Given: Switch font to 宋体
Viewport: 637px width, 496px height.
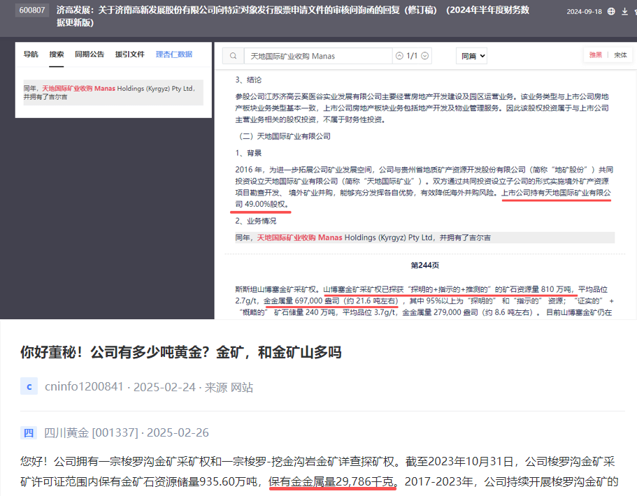Looking at the screenshot, I should pyautogui.click(x=620, y=55).
